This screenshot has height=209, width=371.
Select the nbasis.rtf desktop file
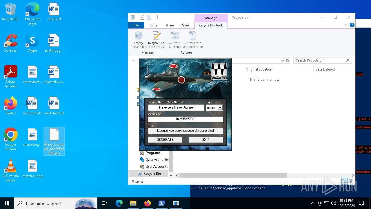(x=54, y=12)
